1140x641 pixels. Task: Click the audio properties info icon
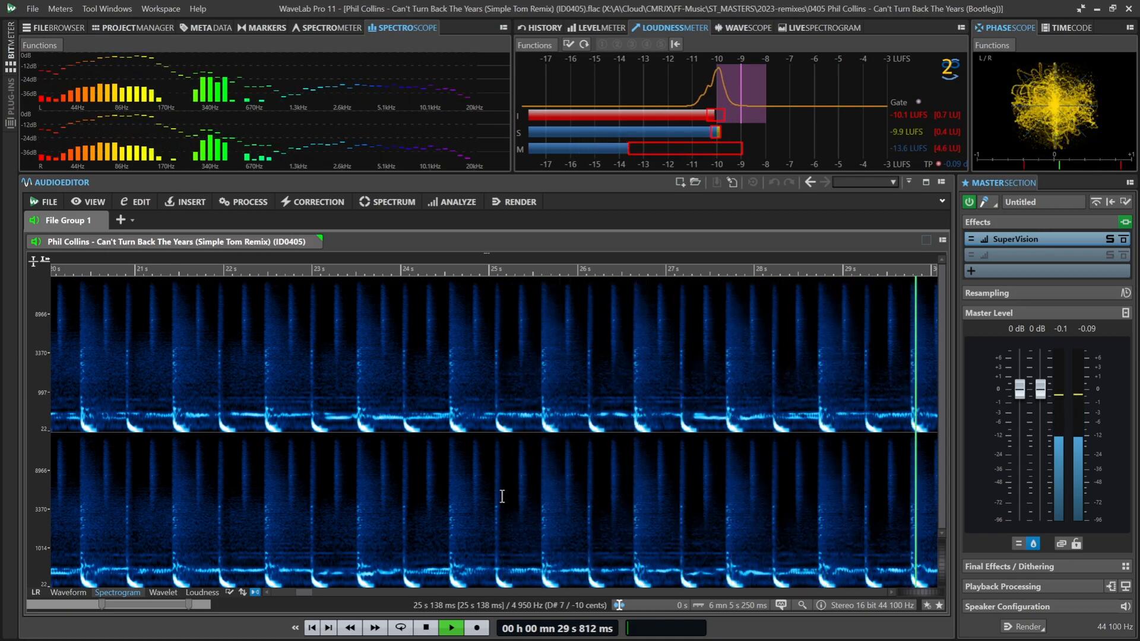pos(821,605)
